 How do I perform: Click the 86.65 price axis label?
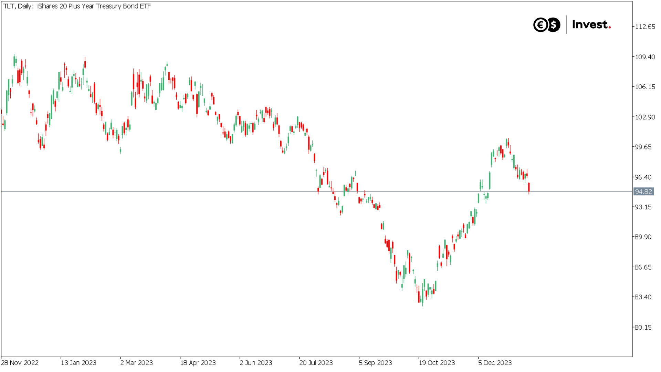tap(643, 267)
